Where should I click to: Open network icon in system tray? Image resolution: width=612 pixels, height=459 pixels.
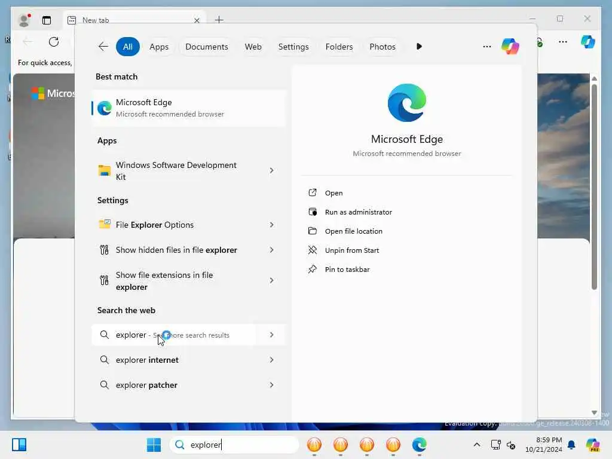click(495, 445)
